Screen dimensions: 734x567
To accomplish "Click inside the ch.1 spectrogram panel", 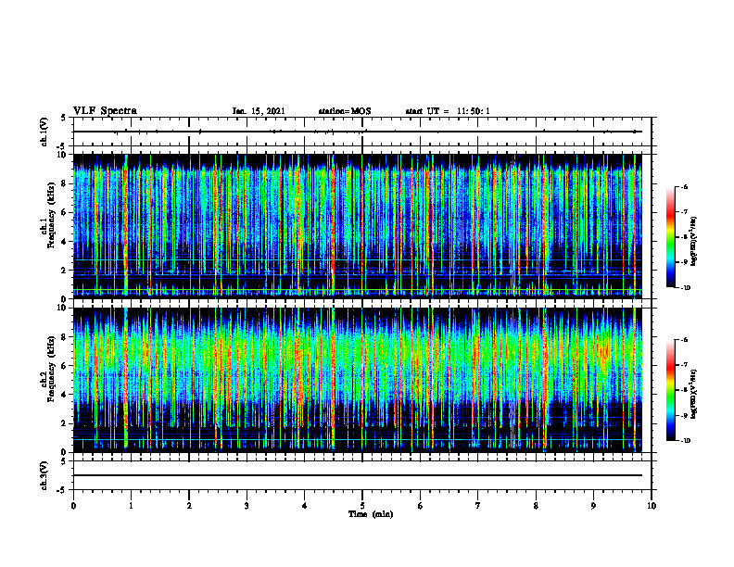I will pyautogui.click(x=358, y=226).
